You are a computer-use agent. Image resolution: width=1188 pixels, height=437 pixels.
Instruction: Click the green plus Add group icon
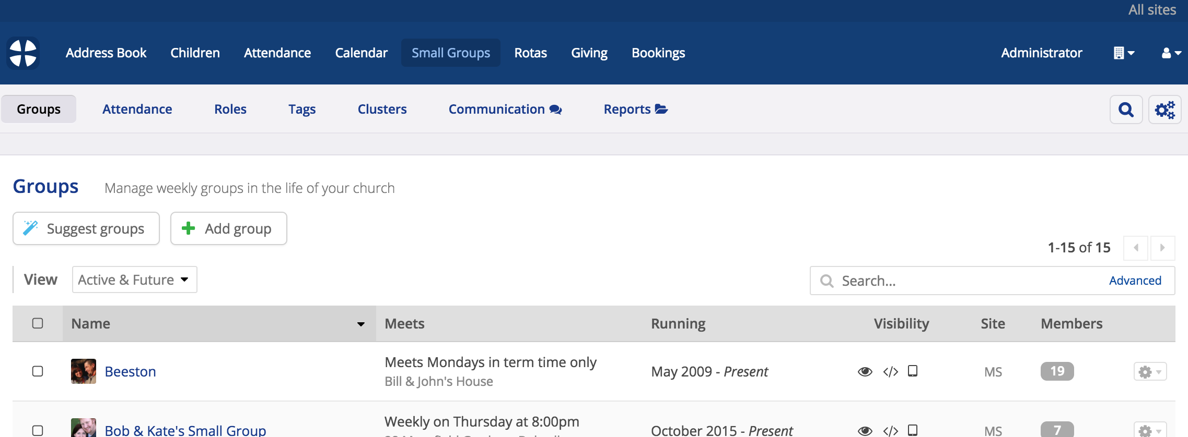[188, 228]
